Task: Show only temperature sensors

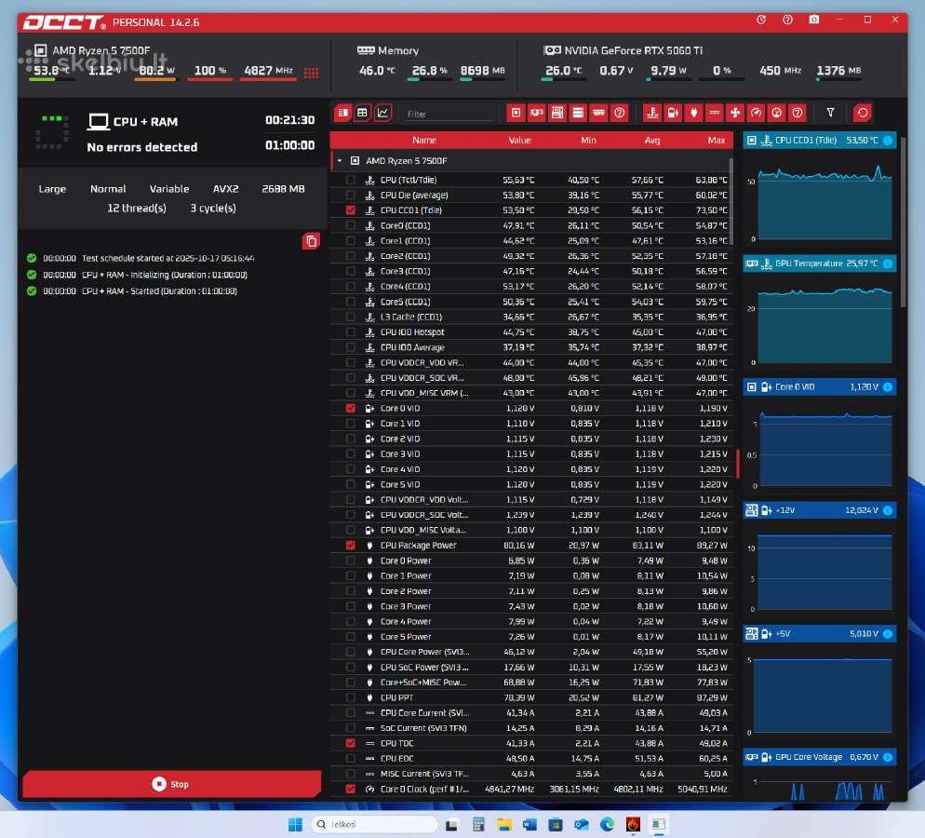Action: [652, 113]
